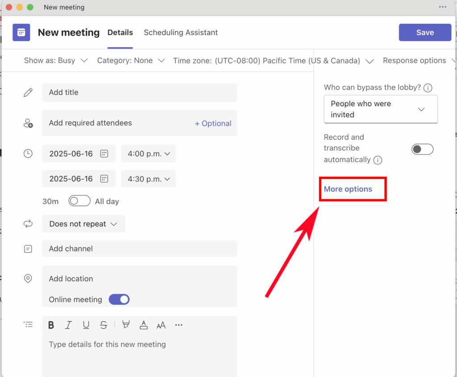
Task: Enable Record and transcribe automatically
Action: [422, 149]
